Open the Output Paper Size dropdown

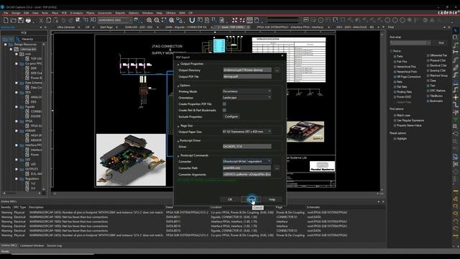247,132
